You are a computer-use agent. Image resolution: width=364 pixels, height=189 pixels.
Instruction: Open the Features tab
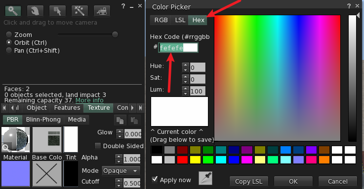point(67,108)
